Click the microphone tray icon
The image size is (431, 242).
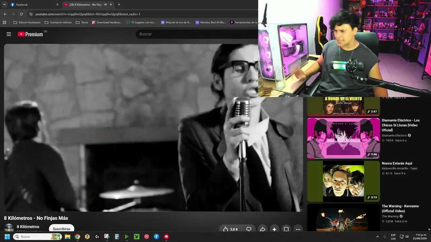pos(385,237)
